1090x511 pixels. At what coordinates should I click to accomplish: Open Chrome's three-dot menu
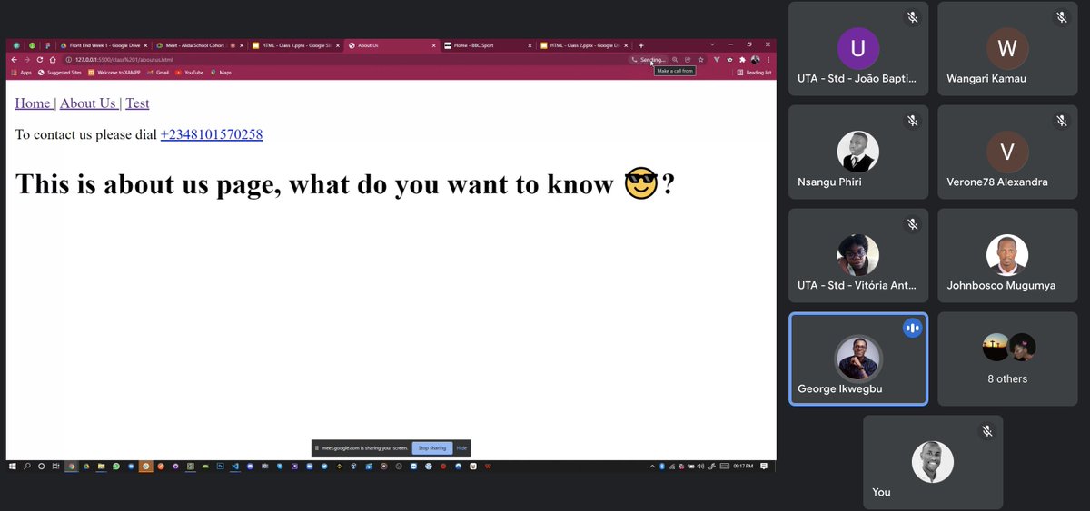tap(768, 60)
